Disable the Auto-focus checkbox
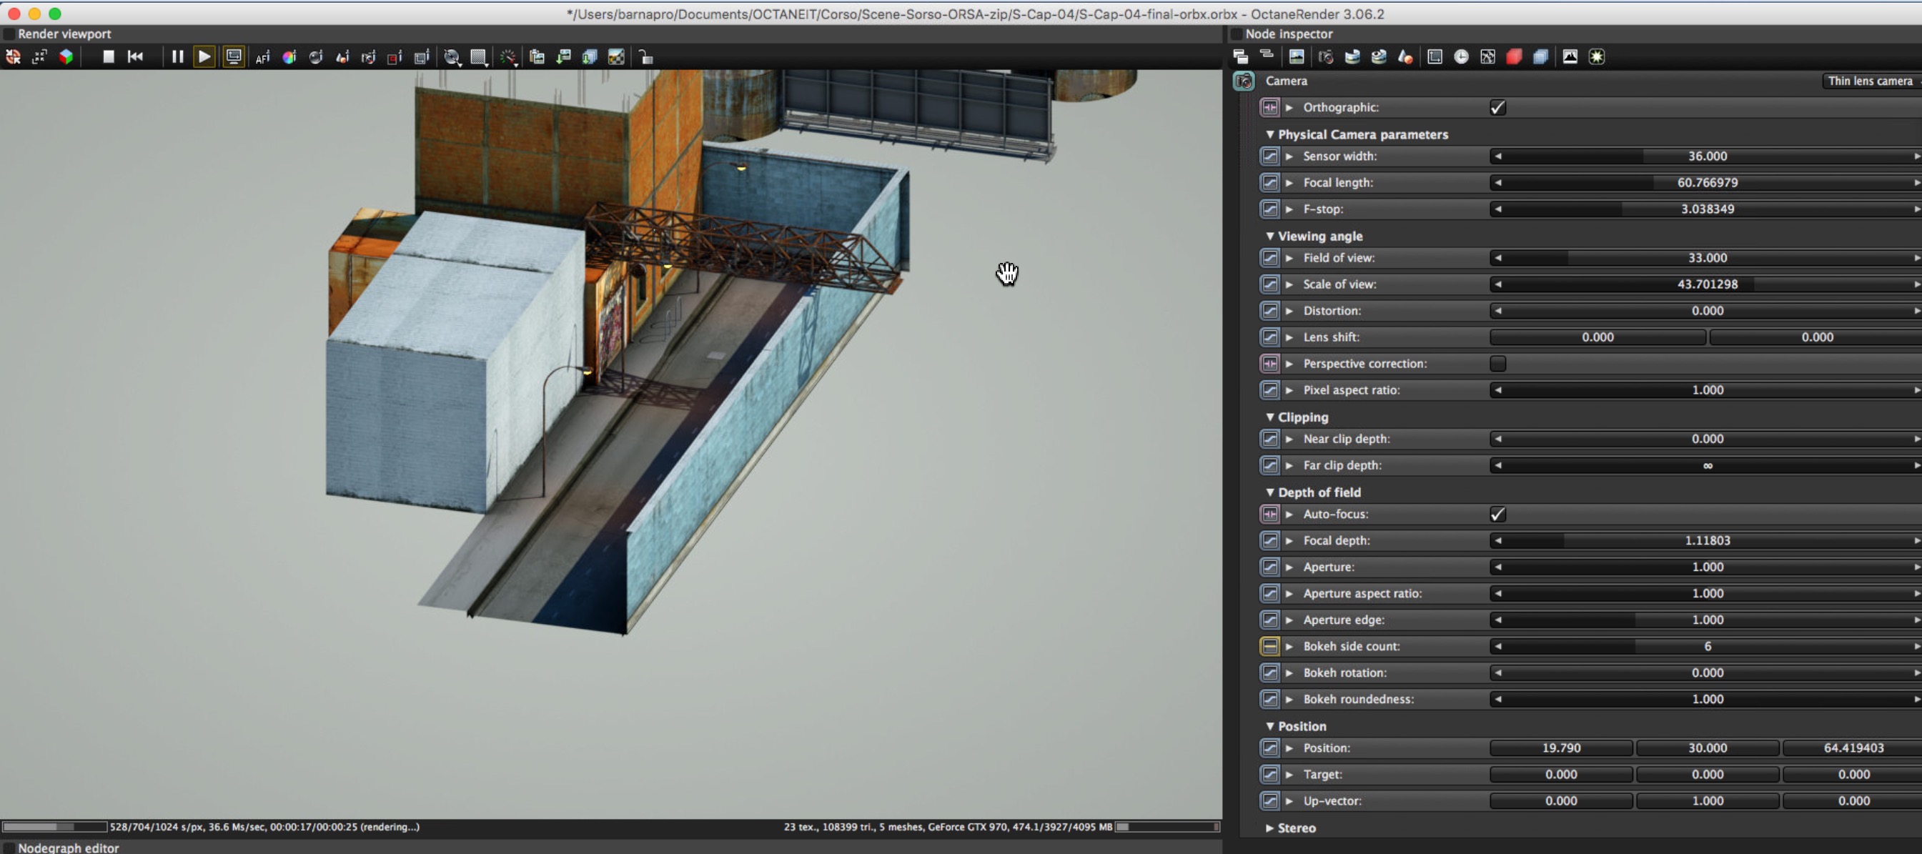Screen dimensions: 1922x854 tap(1497, 514)
